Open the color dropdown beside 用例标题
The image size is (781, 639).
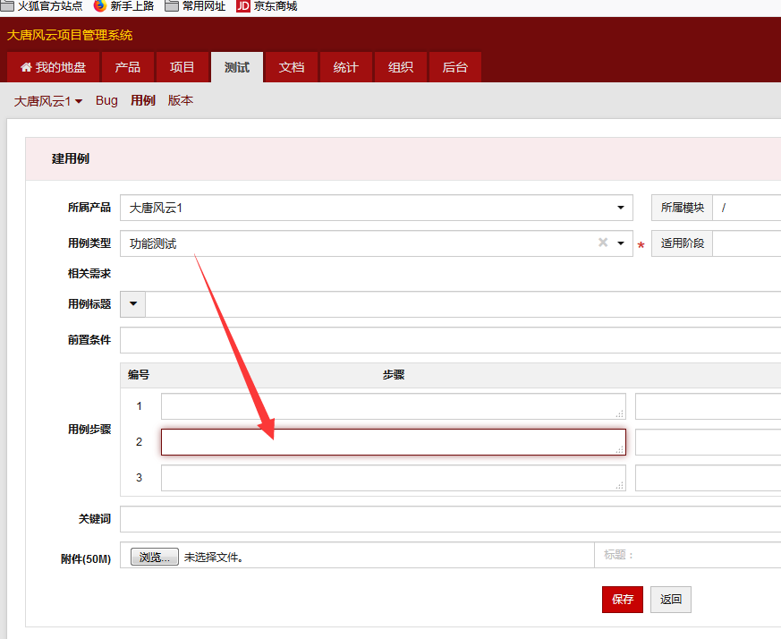pyautogui.click(x=133, y=304)
